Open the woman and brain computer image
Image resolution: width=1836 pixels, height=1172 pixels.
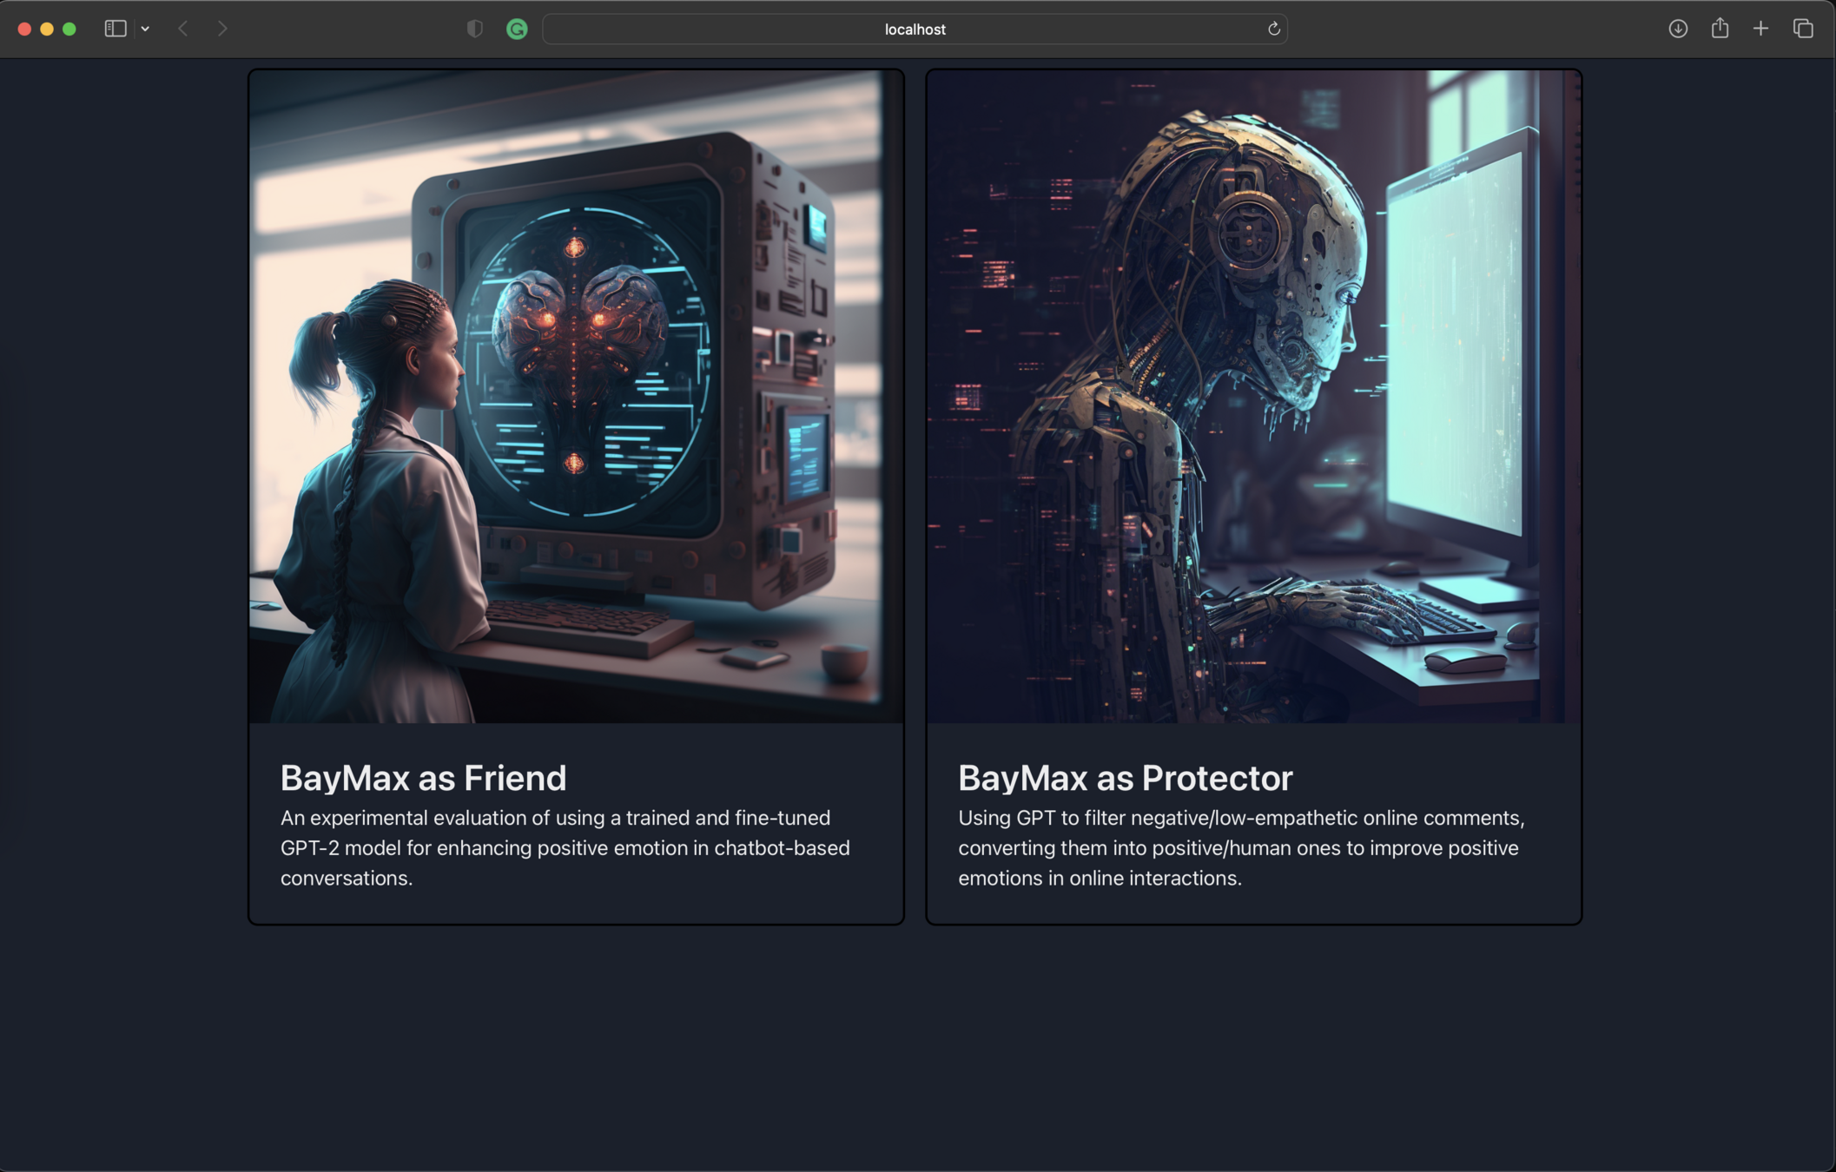point(576,397)
